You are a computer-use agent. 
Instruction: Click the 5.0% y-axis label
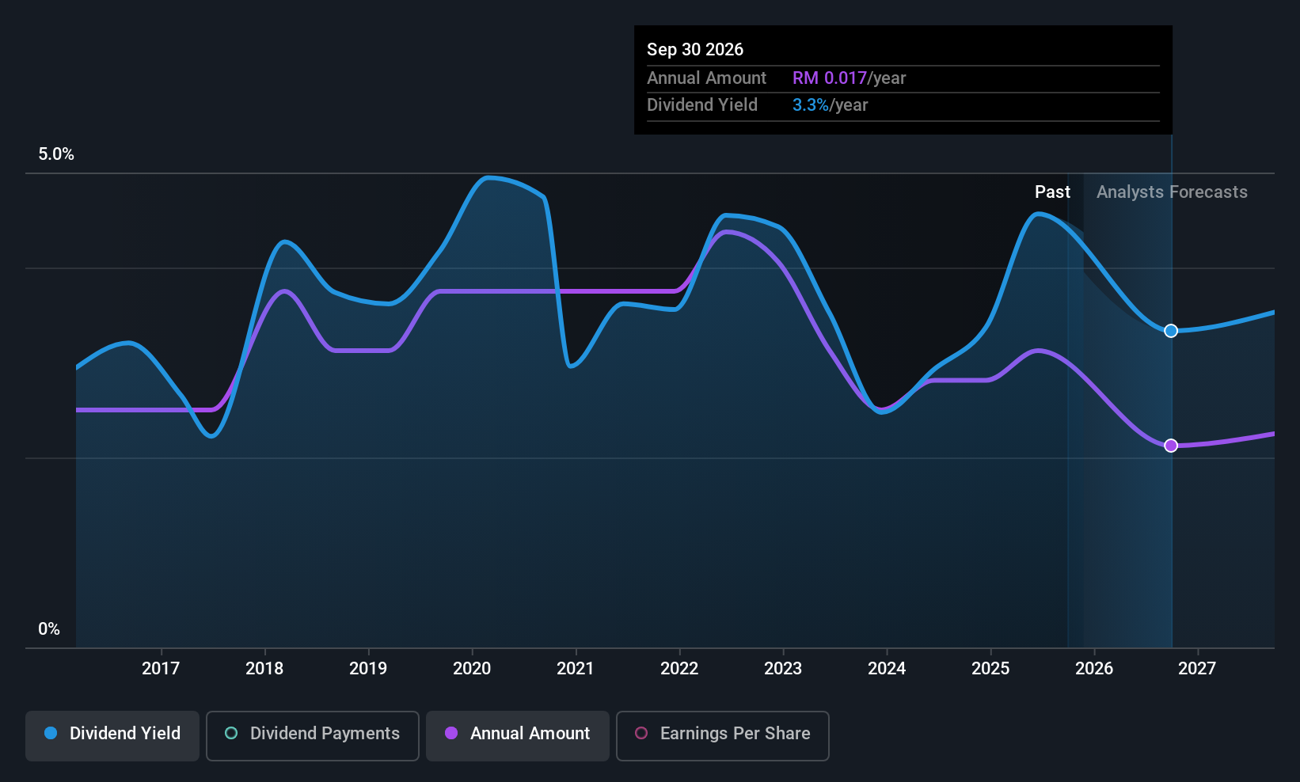(56, 154)
